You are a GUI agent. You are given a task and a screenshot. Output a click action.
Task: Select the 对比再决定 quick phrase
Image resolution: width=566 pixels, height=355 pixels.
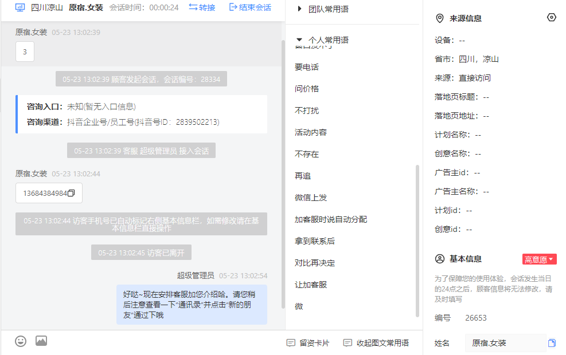point(315,263)
